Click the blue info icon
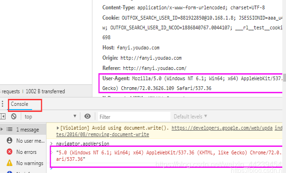286x173 pixels. (9, 172)
